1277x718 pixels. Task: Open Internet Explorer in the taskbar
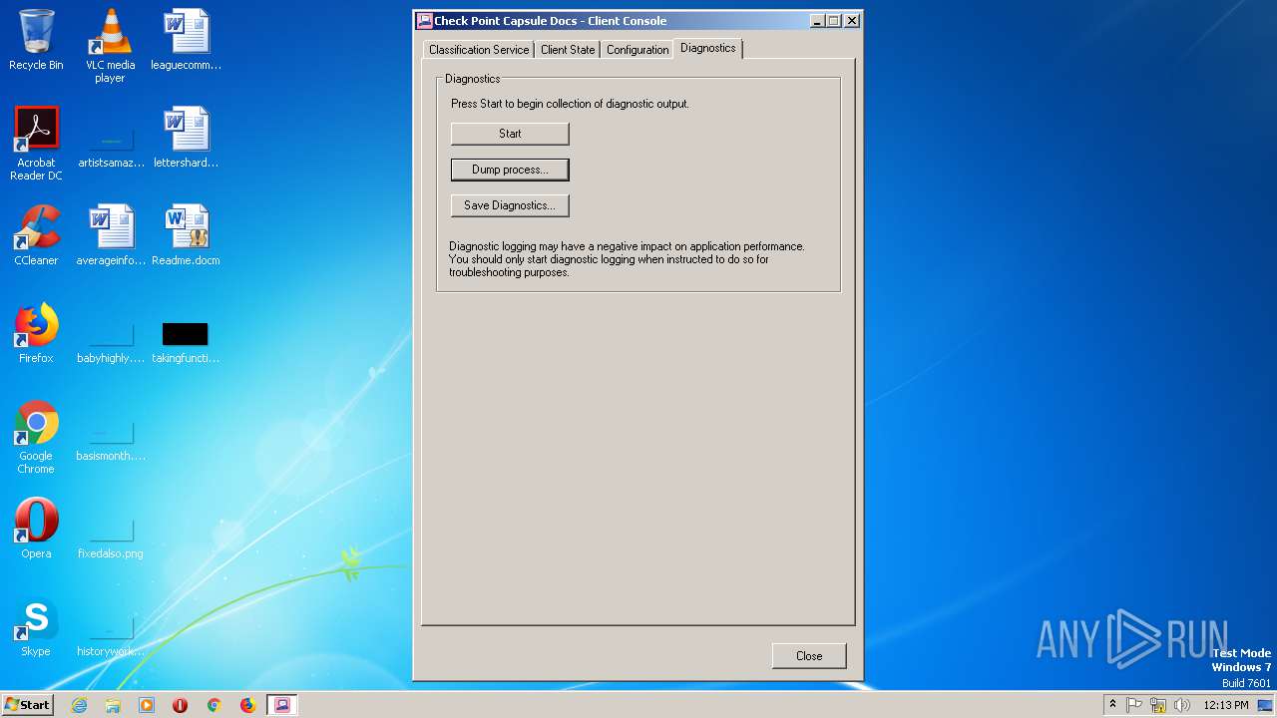pos(79,705)
